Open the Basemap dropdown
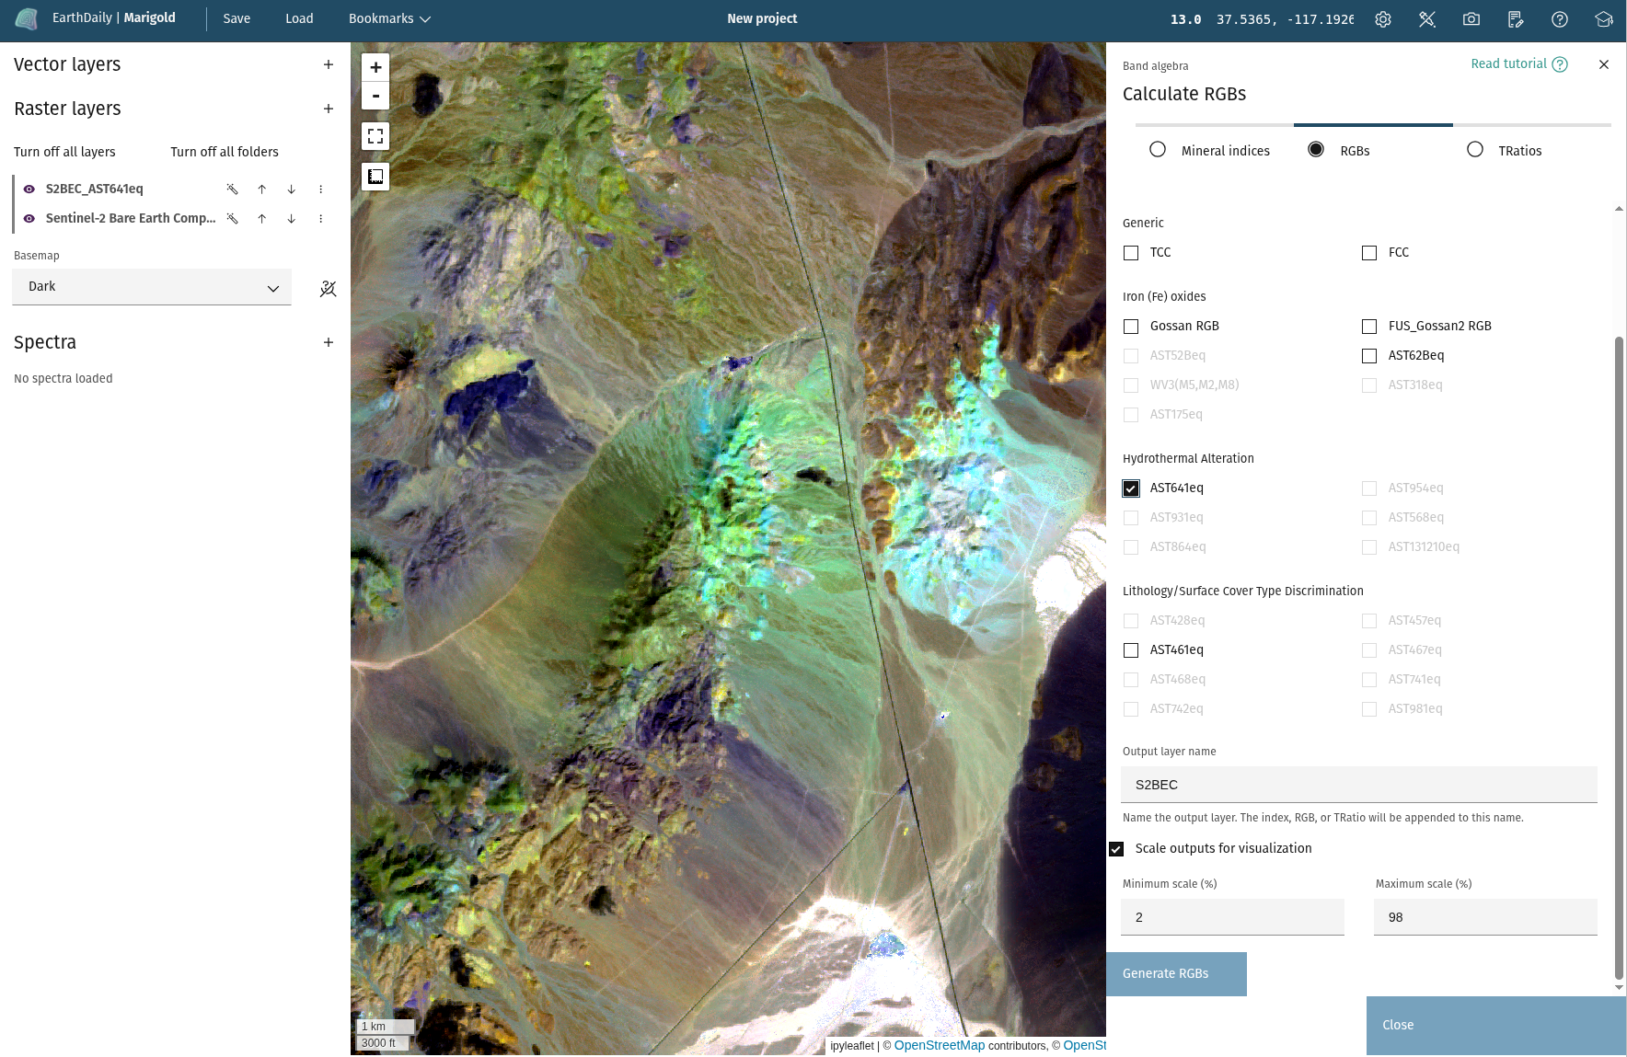The height and width of the screenshot is (1057, 1627). click(152, 287)
